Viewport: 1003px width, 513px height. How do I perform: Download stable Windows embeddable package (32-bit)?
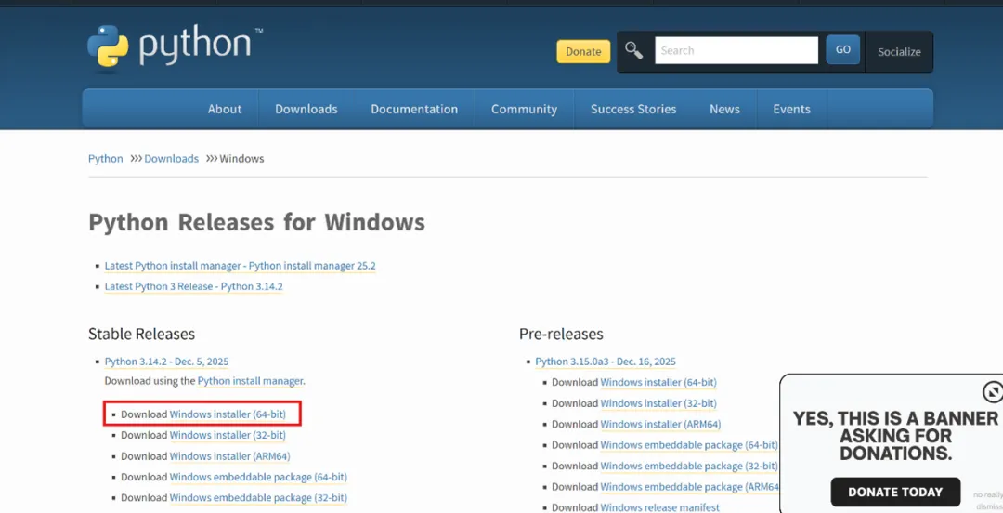pyautogui.click(x=258, y=497)
